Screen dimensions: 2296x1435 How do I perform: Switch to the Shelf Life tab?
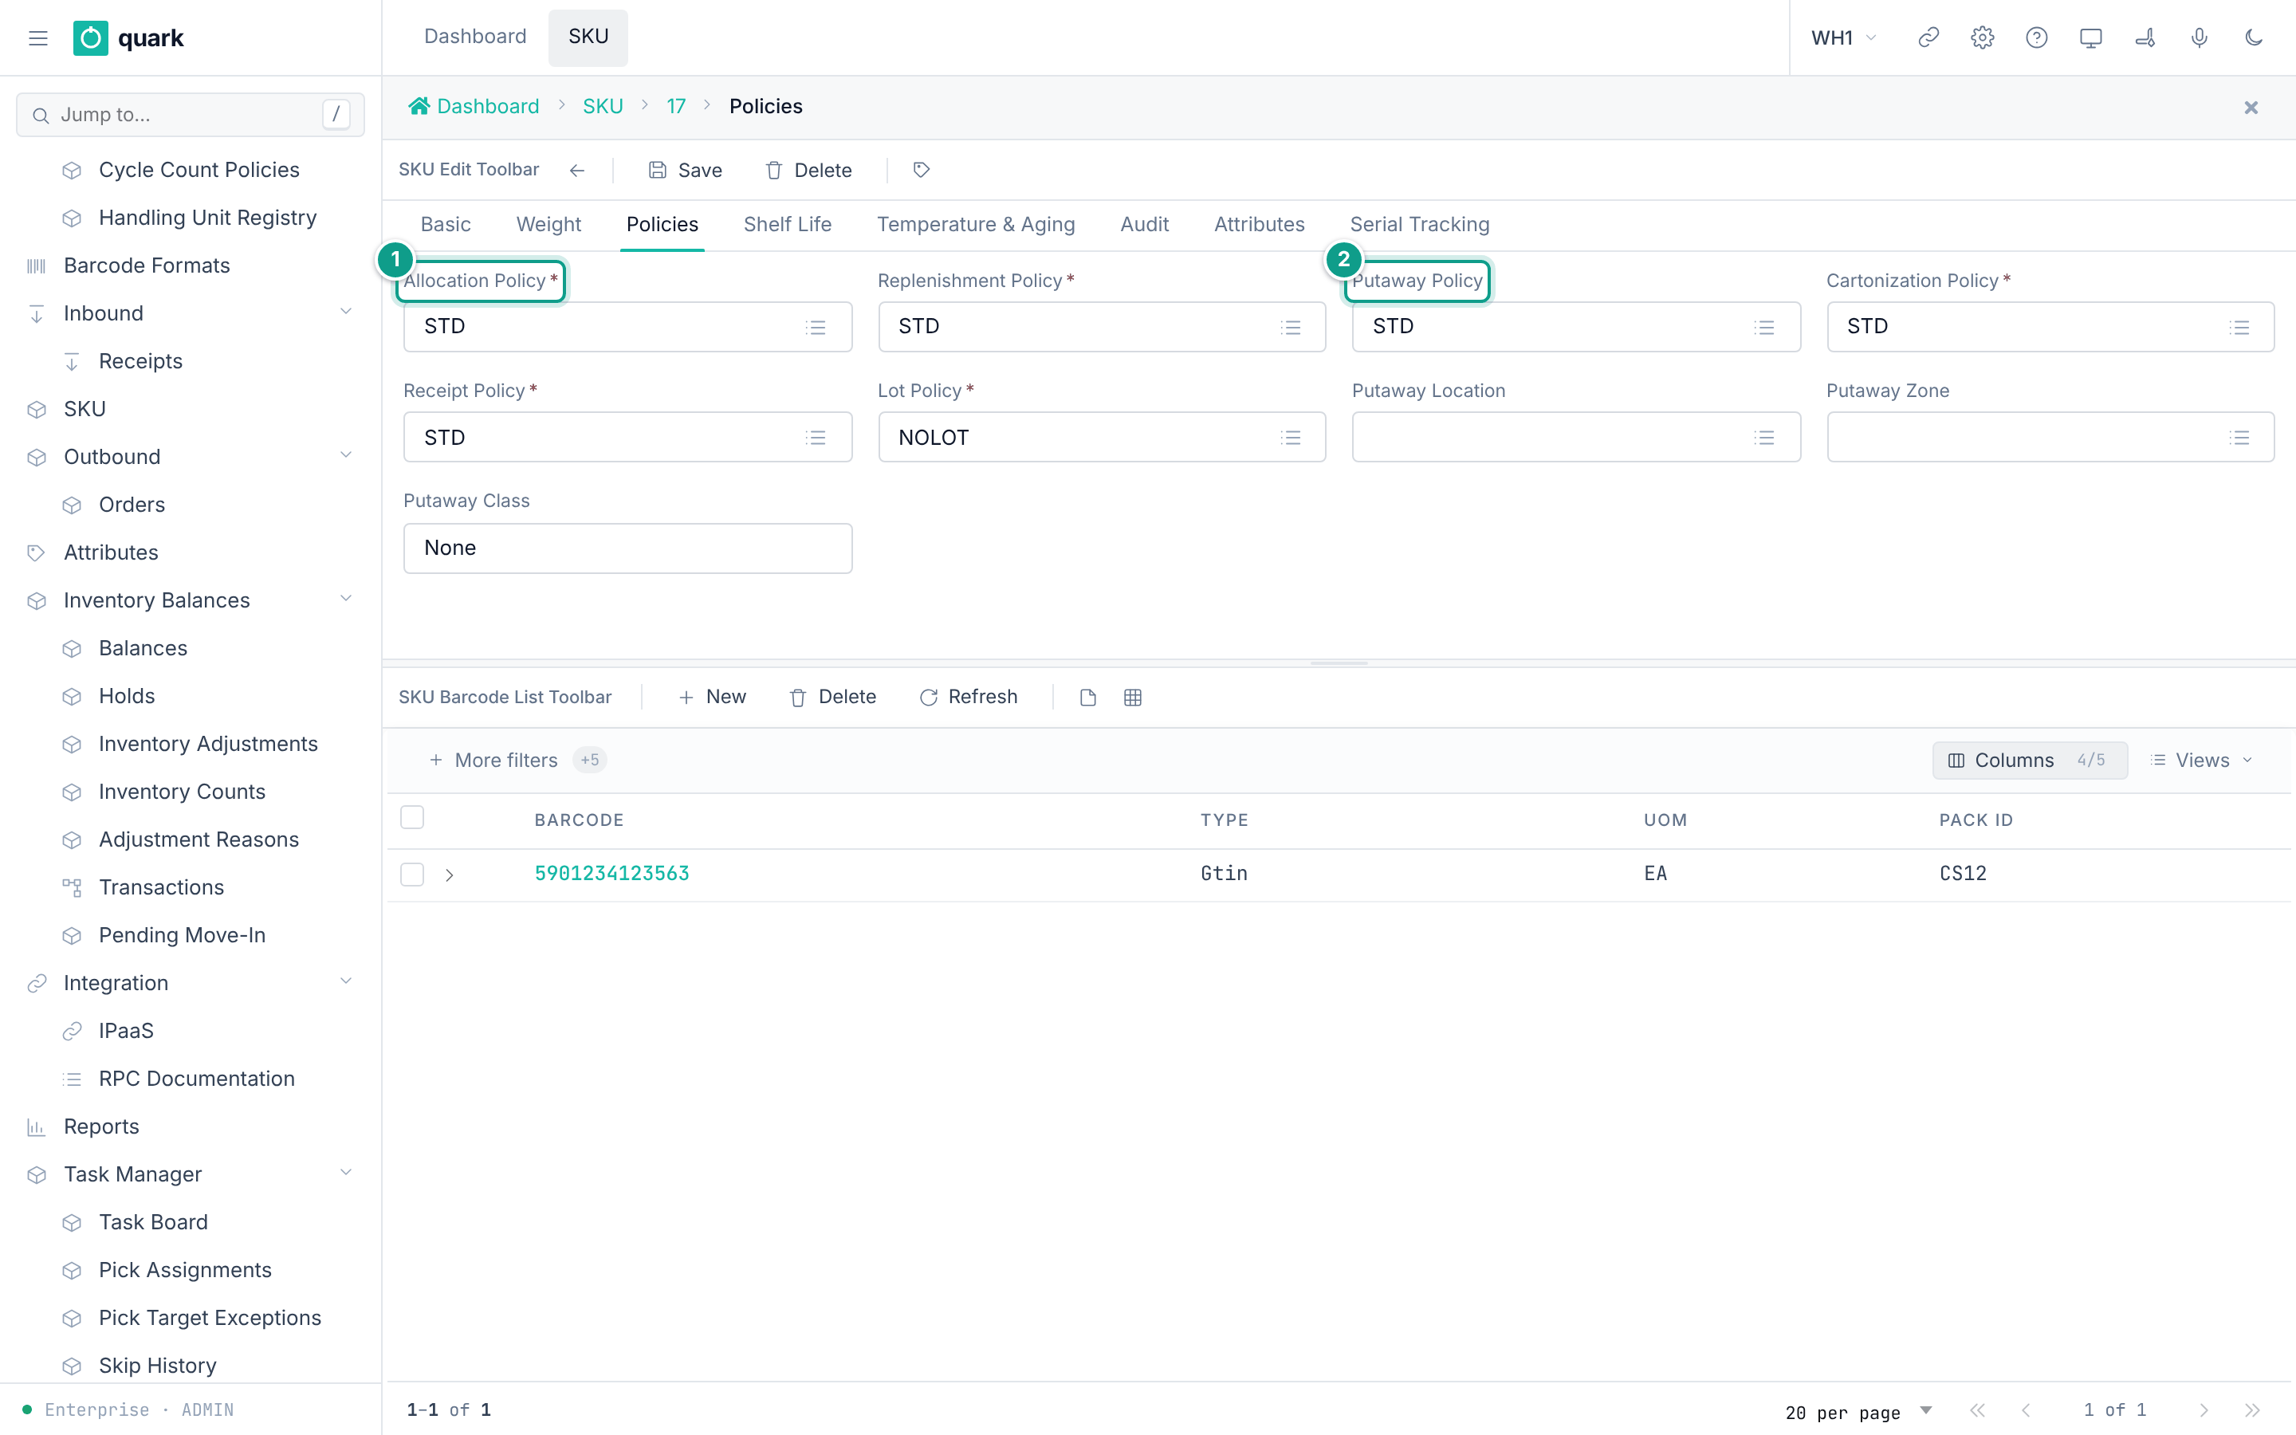788,224
